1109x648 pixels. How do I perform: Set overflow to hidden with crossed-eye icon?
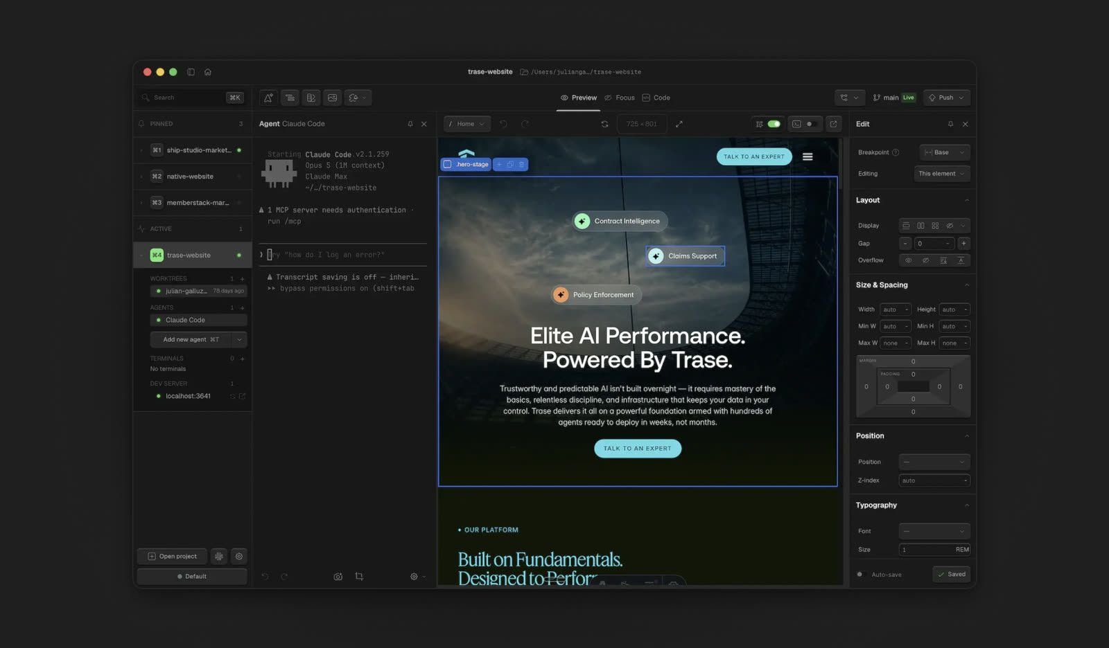click(x=925, y=260)
